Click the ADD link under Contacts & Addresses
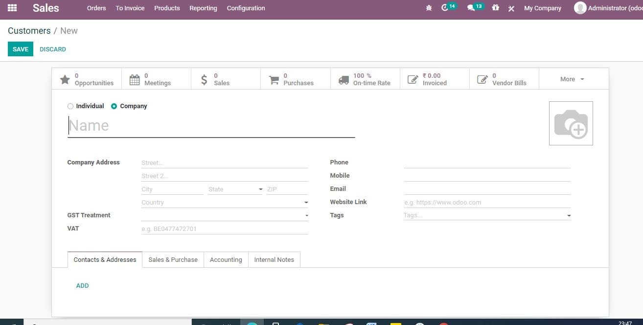Screen dimensions: 643x325 pyautogui.click(x=82, y=285)
